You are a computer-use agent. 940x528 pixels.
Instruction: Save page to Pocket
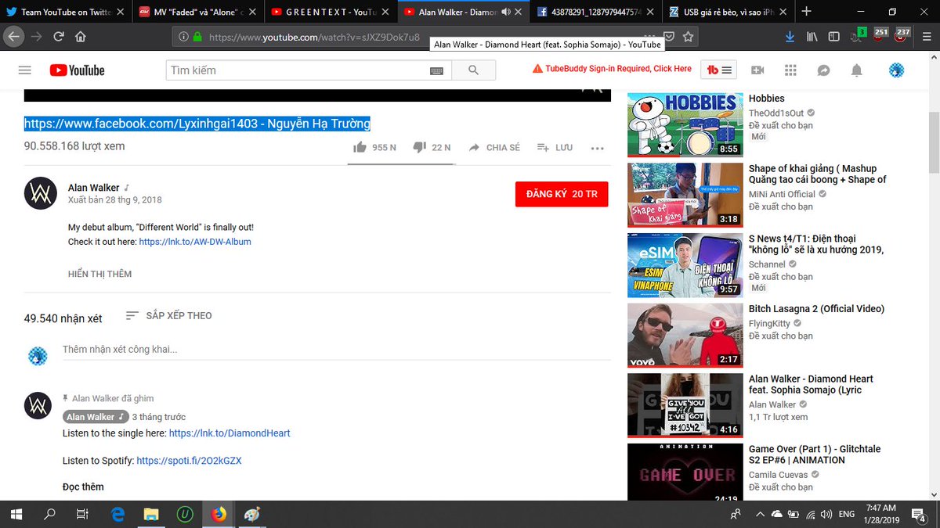click(x=669, y=37)
